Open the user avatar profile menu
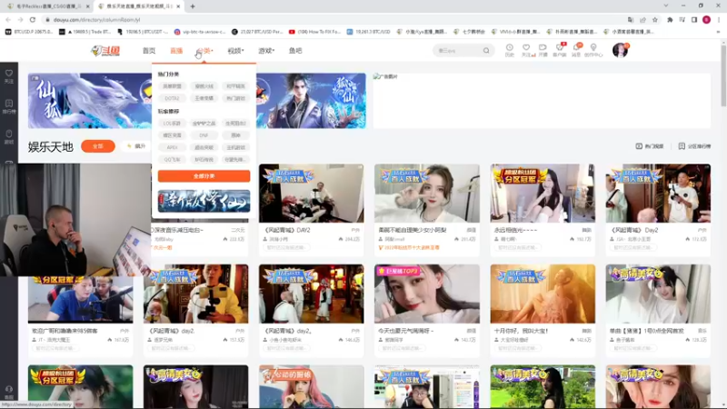Viewport: 727px width, 409px height. coord(620,50)
